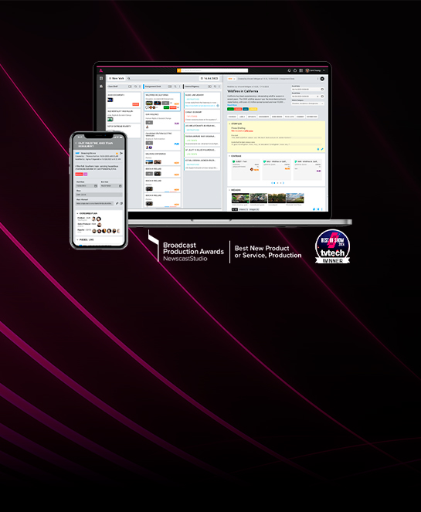
Task: Open the Wildfires story three-dot options menu
Action: (317, 79)
